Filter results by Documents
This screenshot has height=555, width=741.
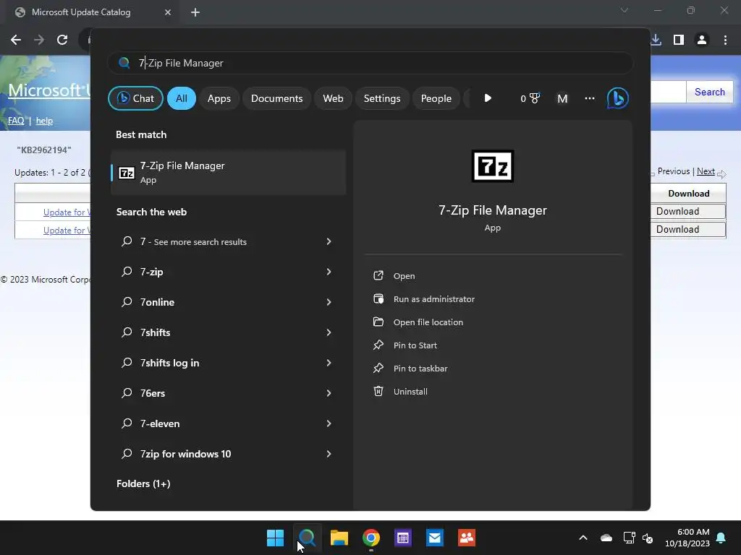point(276,98)
